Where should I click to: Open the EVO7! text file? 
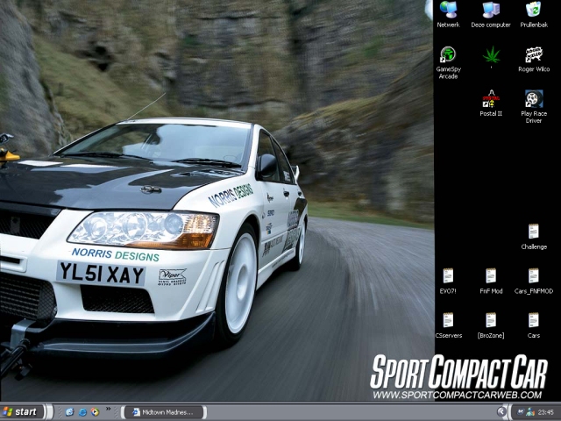[x=448, y=276]
